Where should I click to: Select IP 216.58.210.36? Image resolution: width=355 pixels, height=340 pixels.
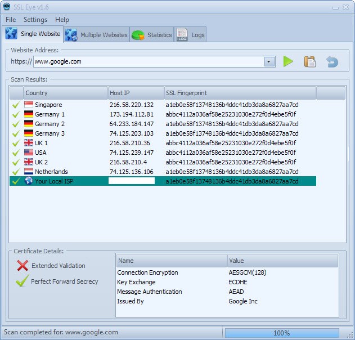(130, 143)
